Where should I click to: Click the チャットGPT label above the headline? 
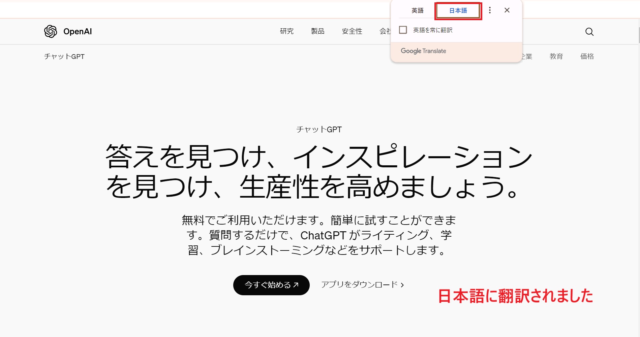click(x=319, y=130)
